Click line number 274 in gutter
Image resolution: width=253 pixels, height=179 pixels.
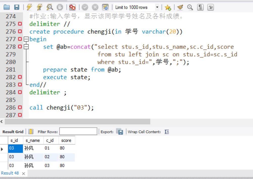pyautogui.click(x=11, y=16)
